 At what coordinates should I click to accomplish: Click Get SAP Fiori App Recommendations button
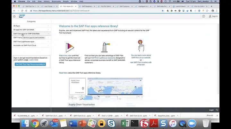(x=30, y=64)
